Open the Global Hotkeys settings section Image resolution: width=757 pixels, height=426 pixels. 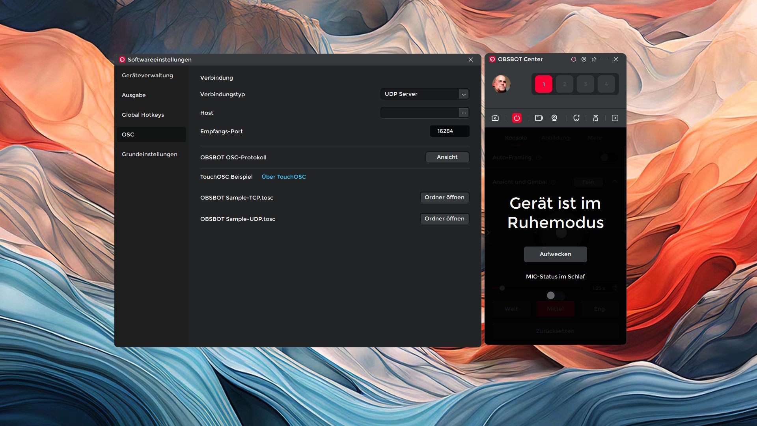point(143,115)
